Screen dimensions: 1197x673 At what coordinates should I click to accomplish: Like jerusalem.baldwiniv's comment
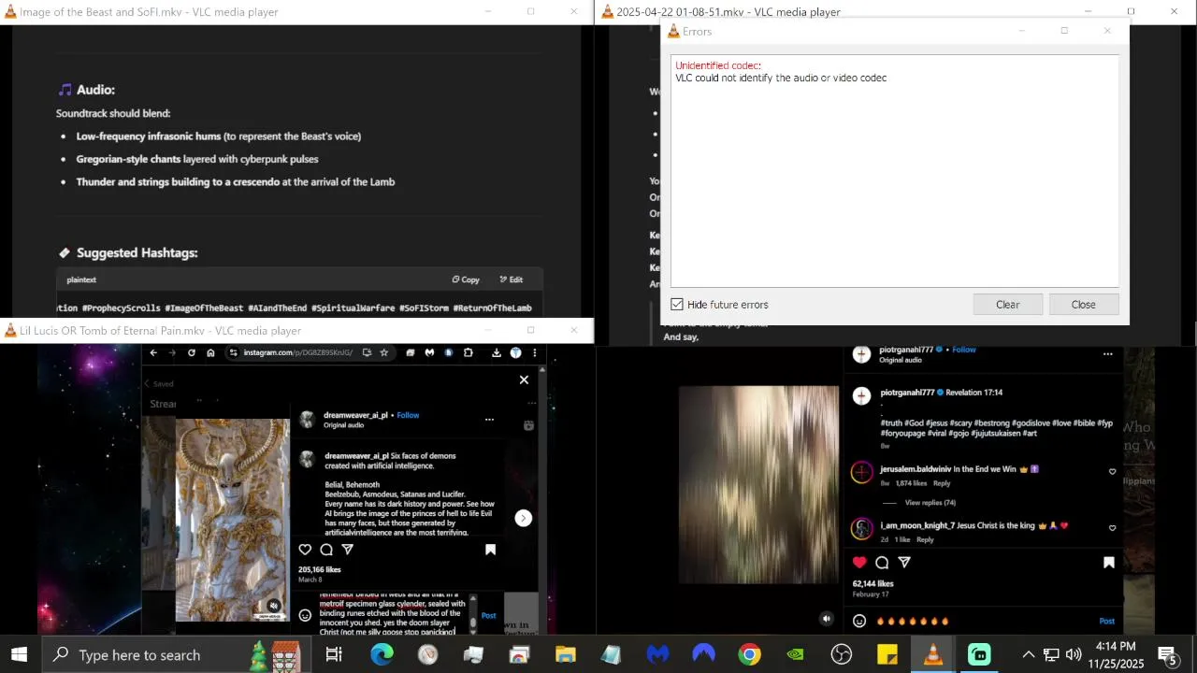click(1112, 472)
